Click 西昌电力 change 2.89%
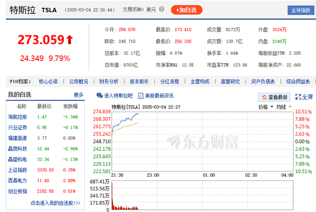316x212 pixels. (x=69, y=180)
